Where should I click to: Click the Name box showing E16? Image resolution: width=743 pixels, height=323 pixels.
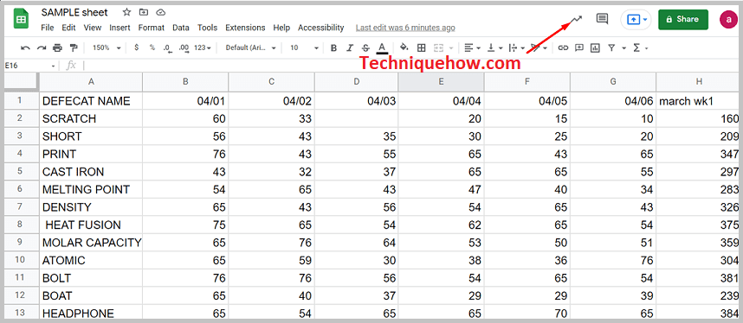click(x=29, y=66)
